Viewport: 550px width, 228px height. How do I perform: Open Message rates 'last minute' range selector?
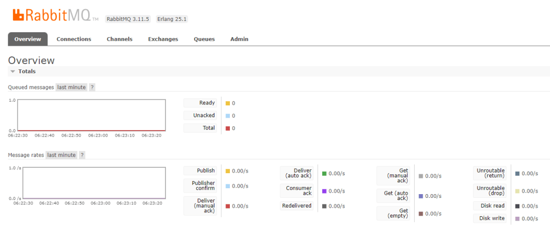tap(61, 155)
